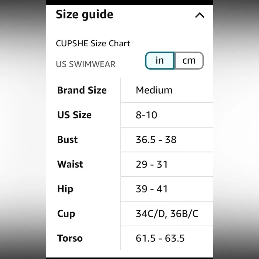Click the CUPSHE Size Chart title
The image size is (259, 259).
(93, 43)
